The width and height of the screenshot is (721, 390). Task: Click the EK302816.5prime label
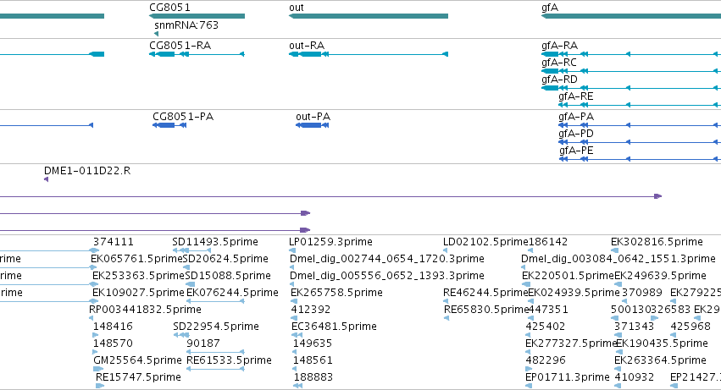click(x=657, y=242)
